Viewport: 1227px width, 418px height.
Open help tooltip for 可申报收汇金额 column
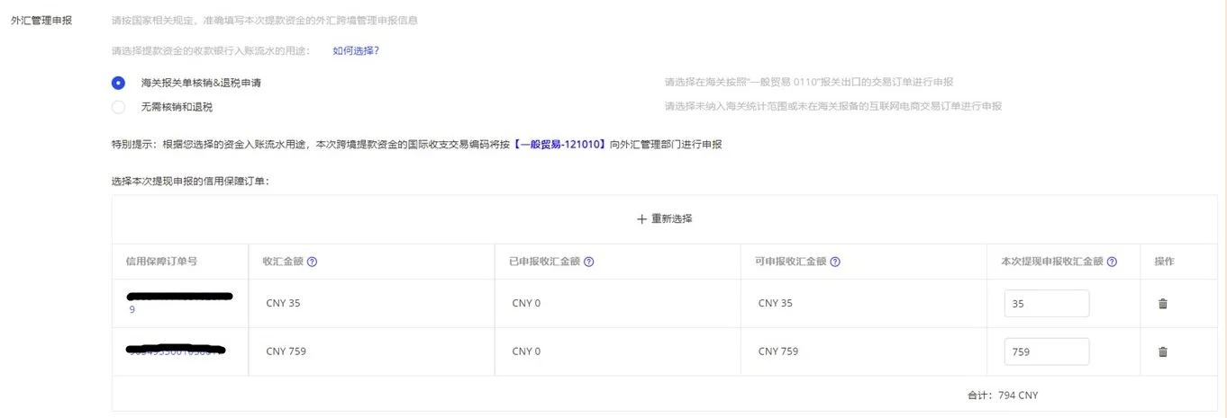pos(835,262)
